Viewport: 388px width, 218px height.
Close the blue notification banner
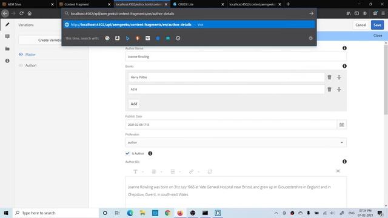tap(378, 36)
